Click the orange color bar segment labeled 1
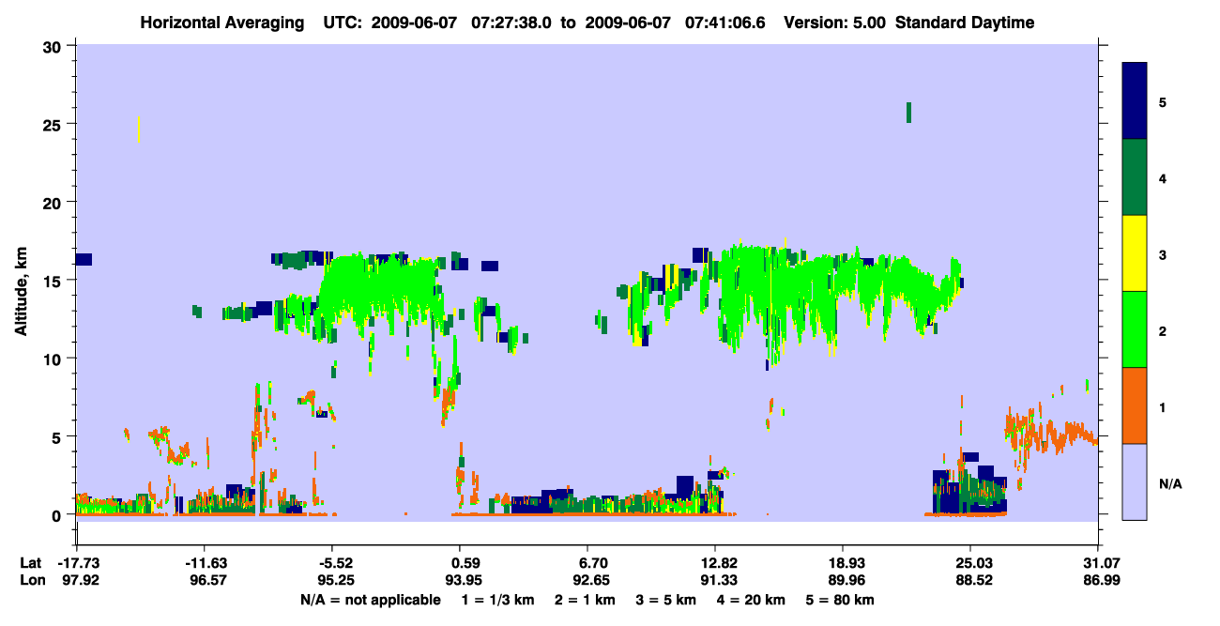Screen dimensions: 1220x626 click(x=1135, y=405)
